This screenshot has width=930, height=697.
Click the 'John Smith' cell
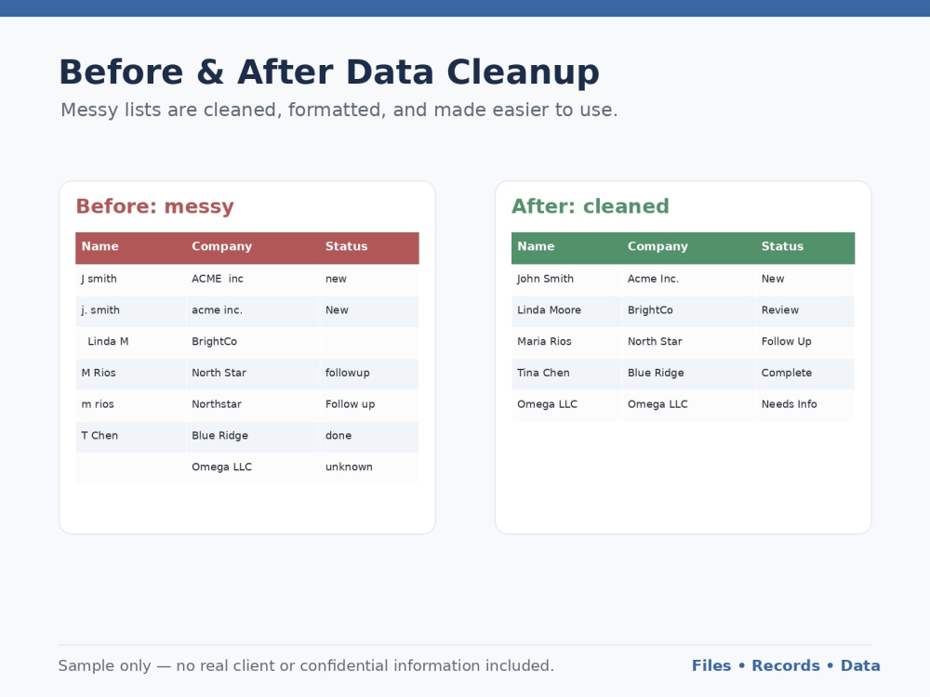point(566,279)
